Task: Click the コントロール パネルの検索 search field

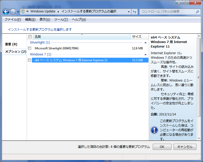Action: (x=167, y=12)
